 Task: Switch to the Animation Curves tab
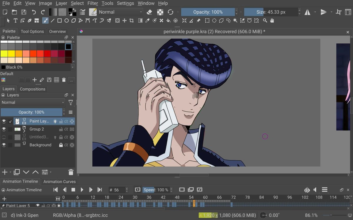(59, 182)
